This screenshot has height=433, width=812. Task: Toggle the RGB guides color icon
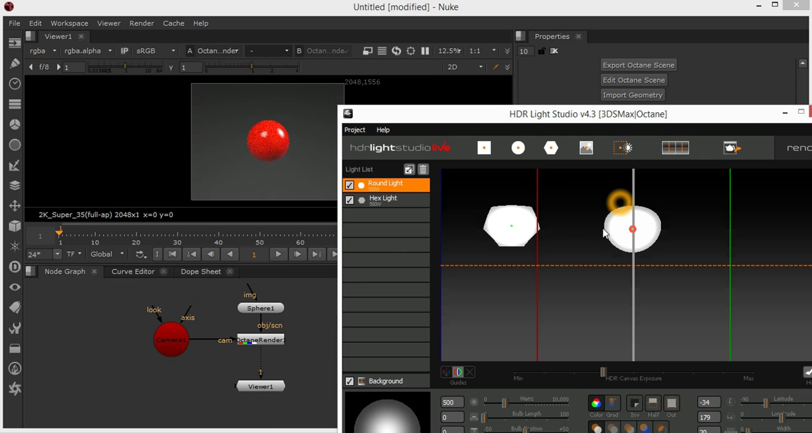(458, 372)
